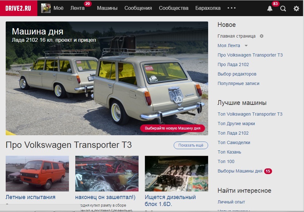Click the red 15 badge by Выборы

click(x=268, y=171)
